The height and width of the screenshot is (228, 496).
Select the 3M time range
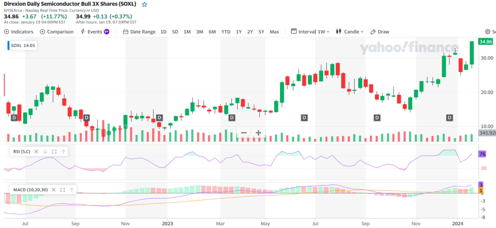click(x=200, y=32)
